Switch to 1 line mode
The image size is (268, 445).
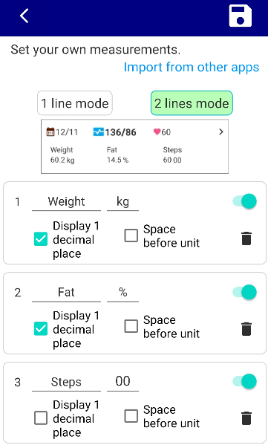(x=75, y=103)
